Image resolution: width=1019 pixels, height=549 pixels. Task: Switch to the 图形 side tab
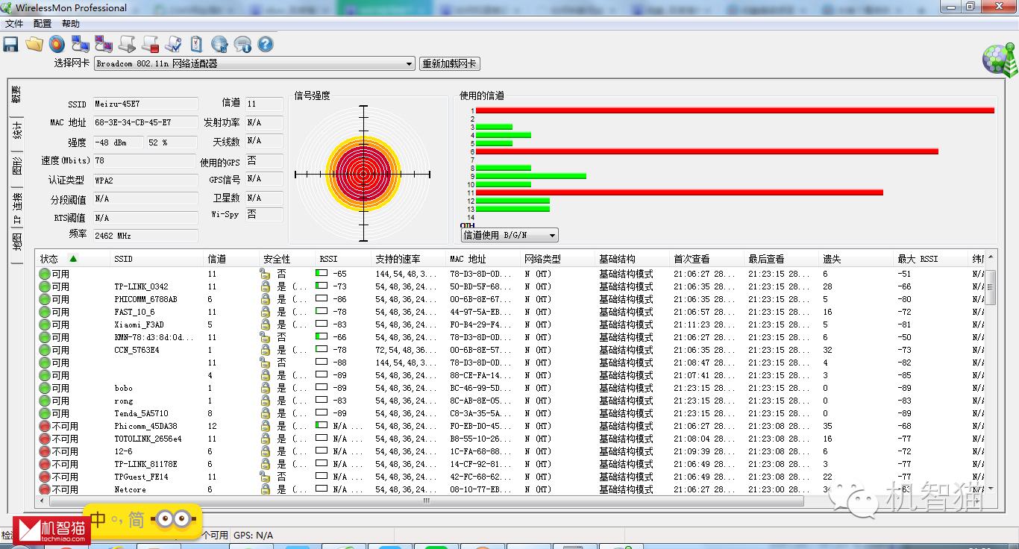(16, 165)
